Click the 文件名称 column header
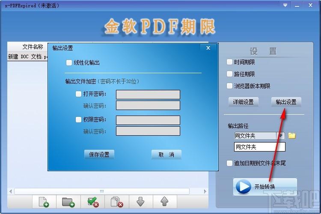The image size is (321, 214). [x=33, y=47]
